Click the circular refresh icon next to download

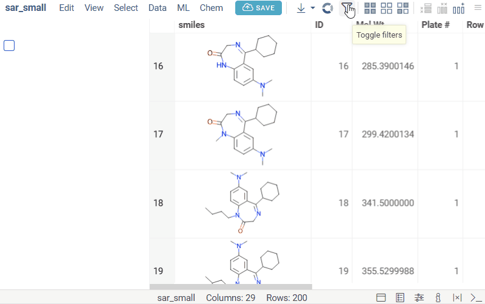[x=327, y=8]
